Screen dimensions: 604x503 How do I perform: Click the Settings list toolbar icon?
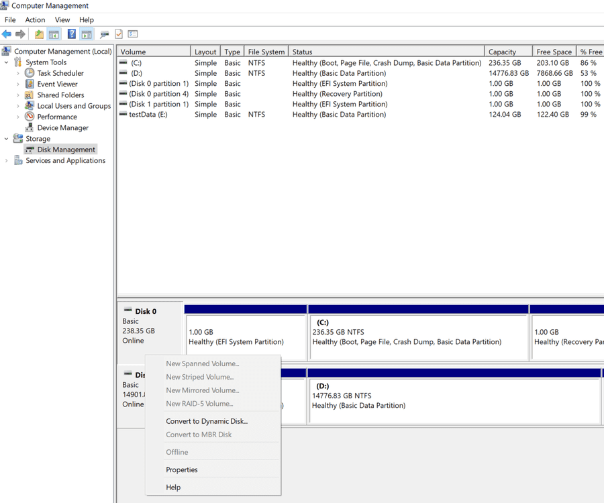[133, 34]
